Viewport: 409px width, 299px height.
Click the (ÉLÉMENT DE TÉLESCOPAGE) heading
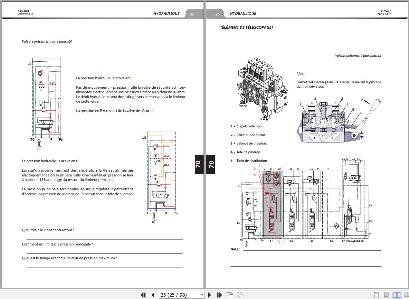(246, 27)
